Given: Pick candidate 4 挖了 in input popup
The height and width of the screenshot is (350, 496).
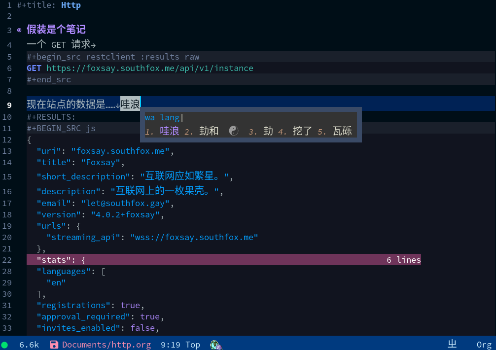Looking at the screenshot, I should point(302,131).
